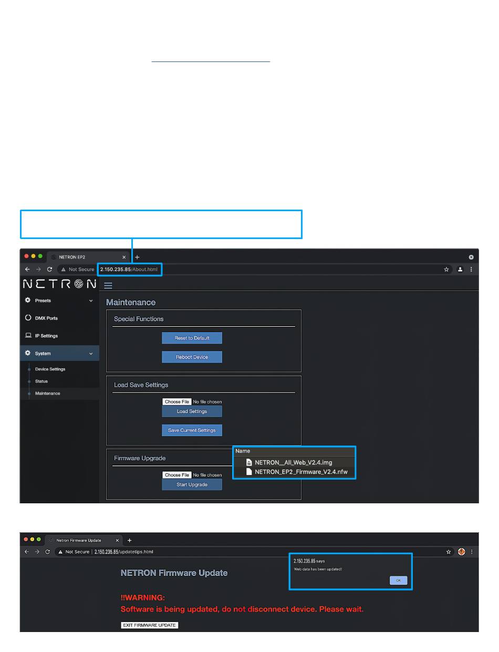Click the Not Secure warning icon beside updatetips.html

point(61,552)
